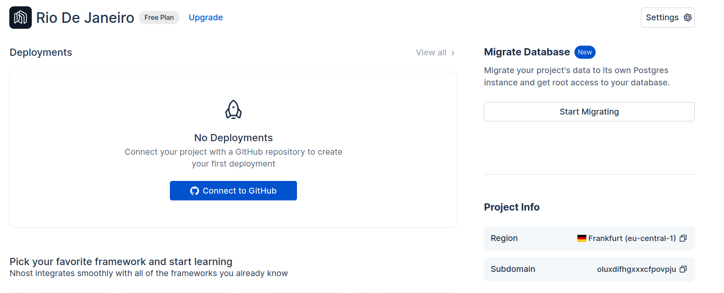Click 'Migrate your project's data' description text
Screen dimensions: 724x293
point(577,77)
